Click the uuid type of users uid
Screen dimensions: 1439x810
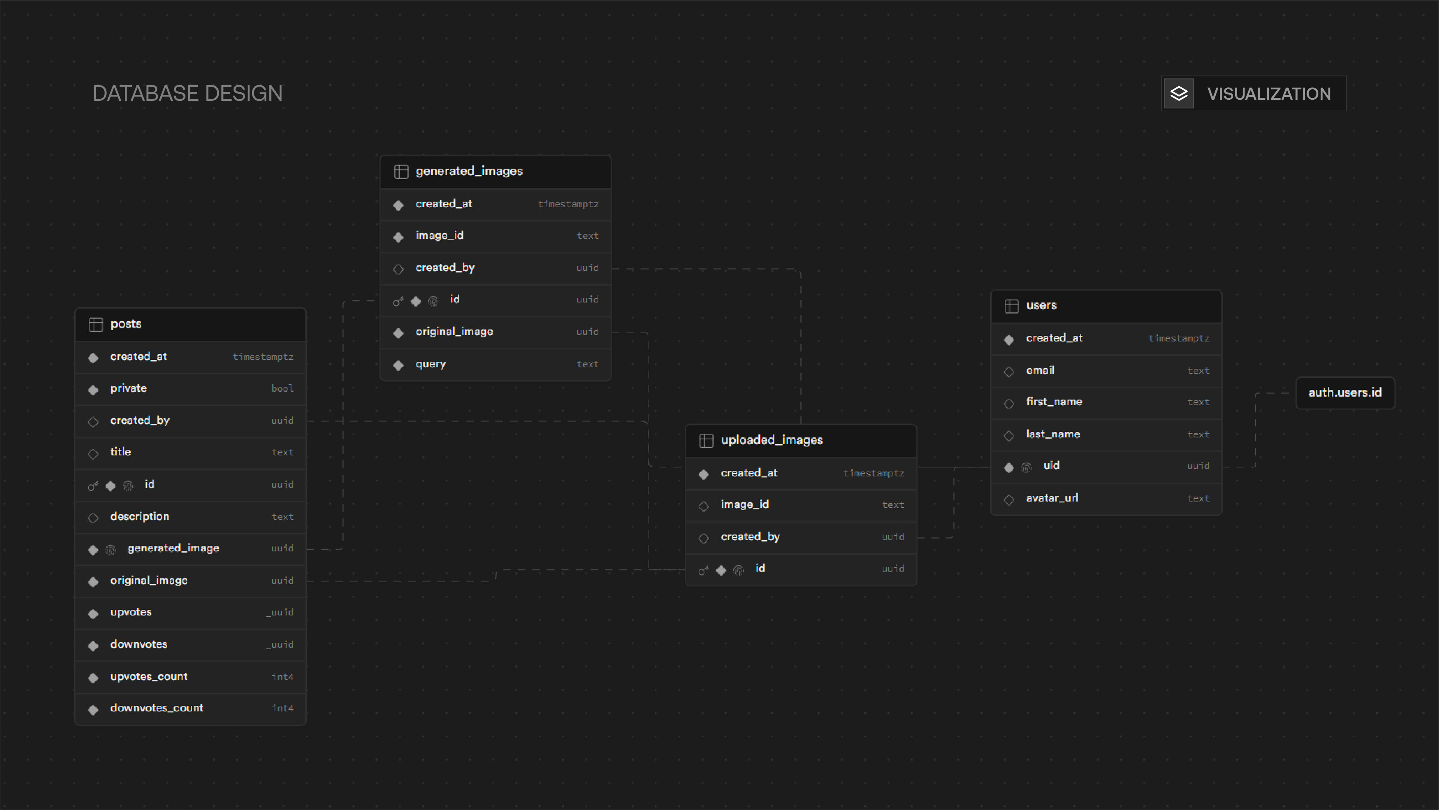click(1198, 466)
